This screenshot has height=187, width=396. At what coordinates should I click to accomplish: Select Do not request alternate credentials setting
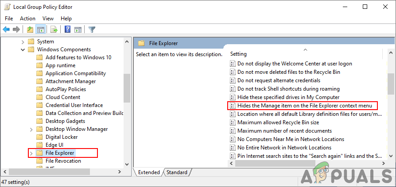click(279, 80)
